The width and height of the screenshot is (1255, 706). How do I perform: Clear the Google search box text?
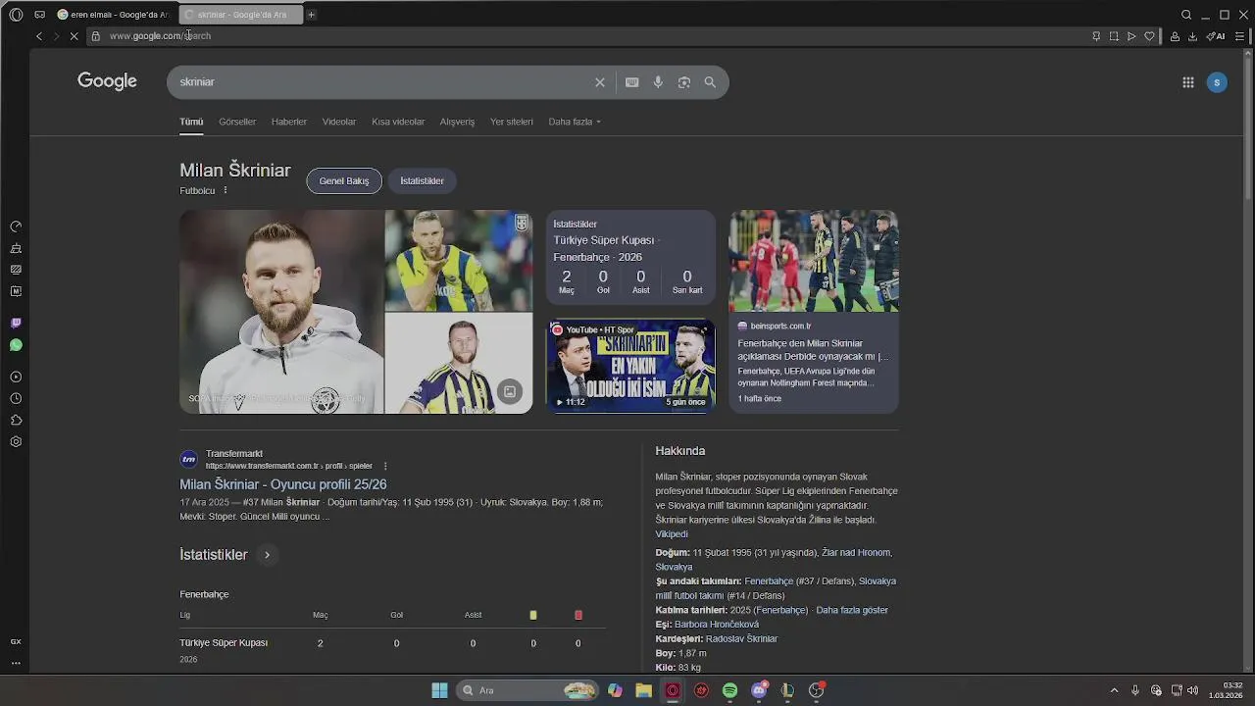pyautogui.click(x=600, y=82)
